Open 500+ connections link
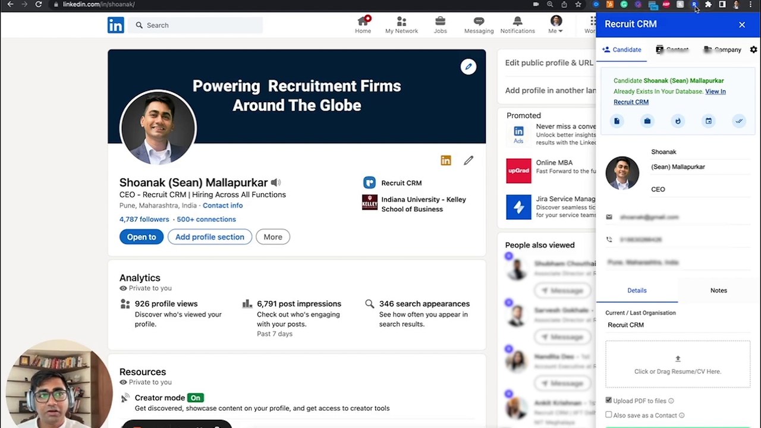Screen dimensions: 761x428 [206, 219]
